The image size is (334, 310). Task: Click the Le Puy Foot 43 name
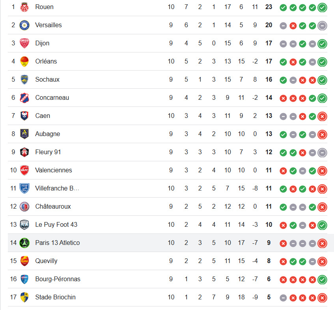coord(56,225)
